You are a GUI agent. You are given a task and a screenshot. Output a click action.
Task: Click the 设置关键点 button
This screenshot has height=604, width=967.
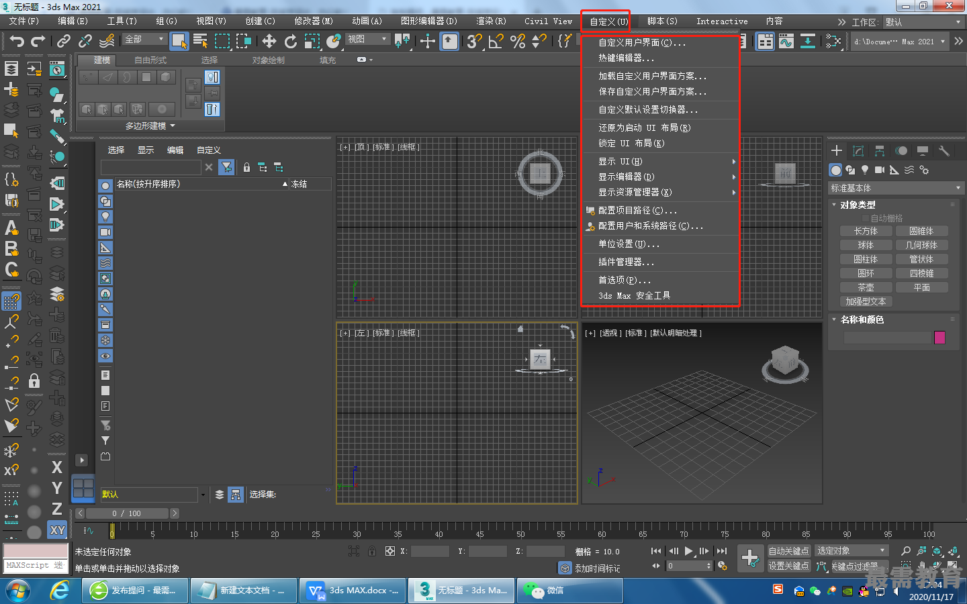click(x=788, y=566)
